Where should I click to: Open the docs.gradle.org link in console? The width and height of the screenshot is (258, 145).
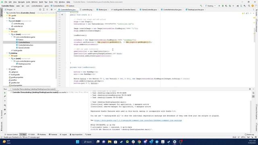point(138,120)
